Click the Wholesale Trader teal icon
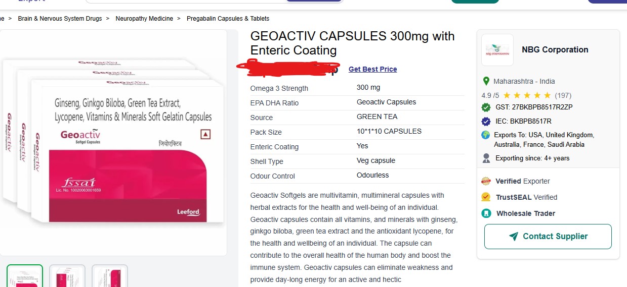The height and width of the screenshot is (287, 627). (x=486, y=213)
